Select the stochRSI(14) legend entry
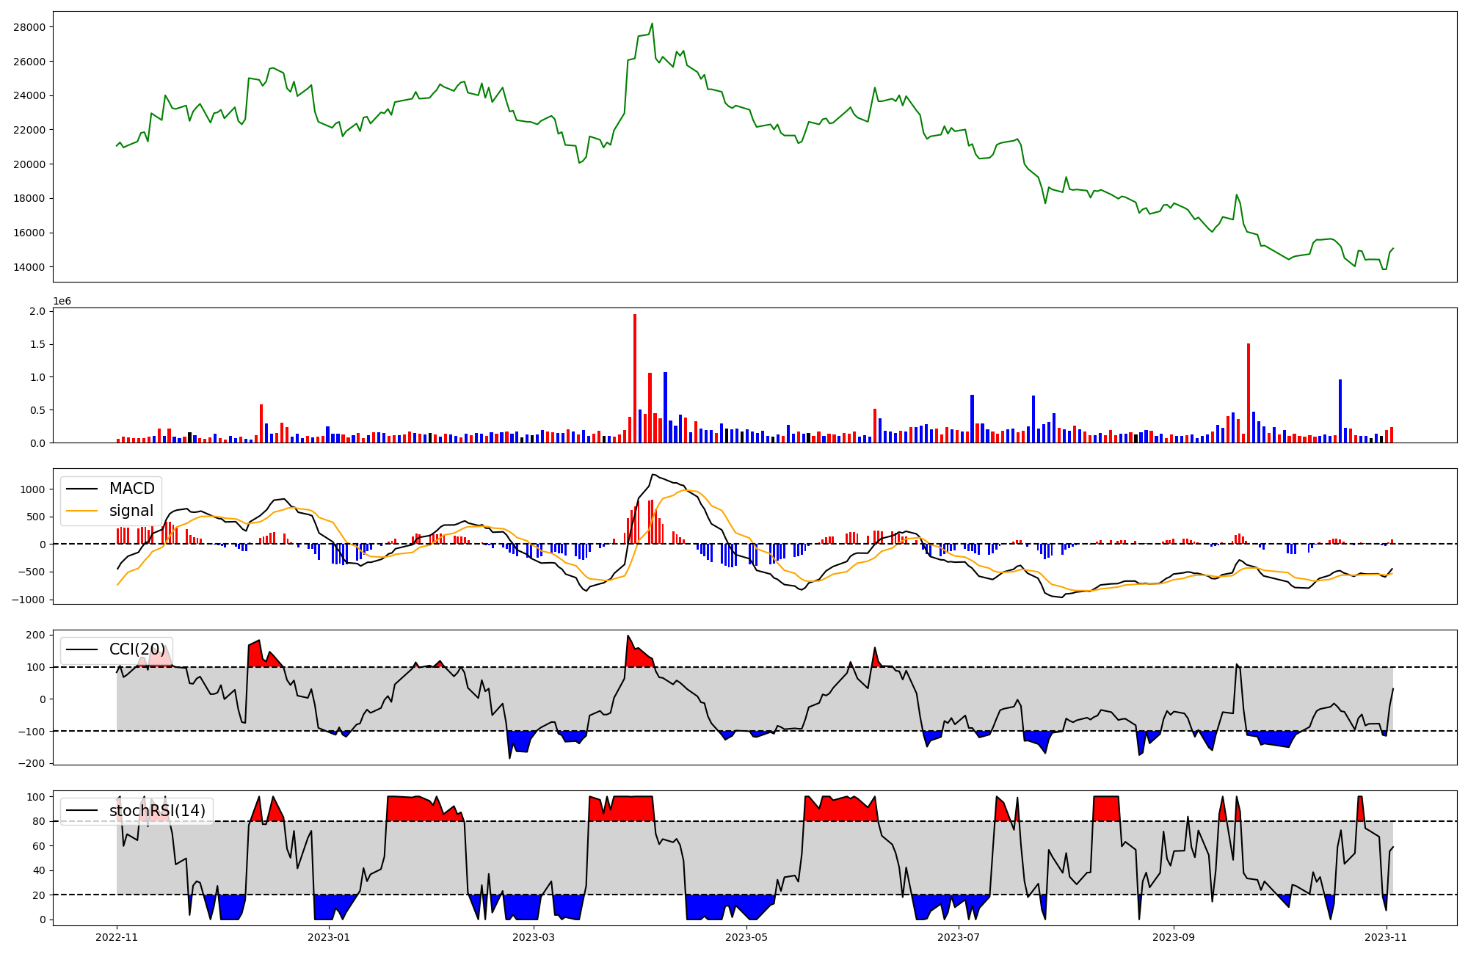The height and width of the screenshot is (954, 1468). (x=157, y=811)
